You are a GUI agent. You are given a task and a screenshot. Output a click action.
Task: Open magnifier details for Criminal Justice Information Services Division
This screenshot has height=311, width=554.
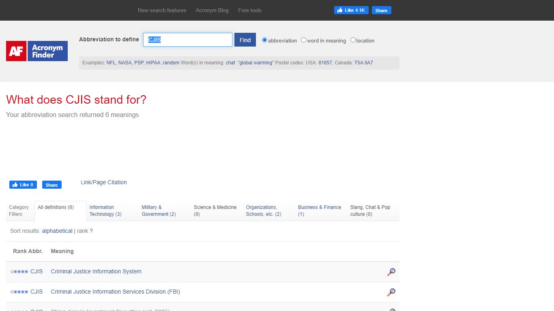pyautogui.click(x=391, y=292)
